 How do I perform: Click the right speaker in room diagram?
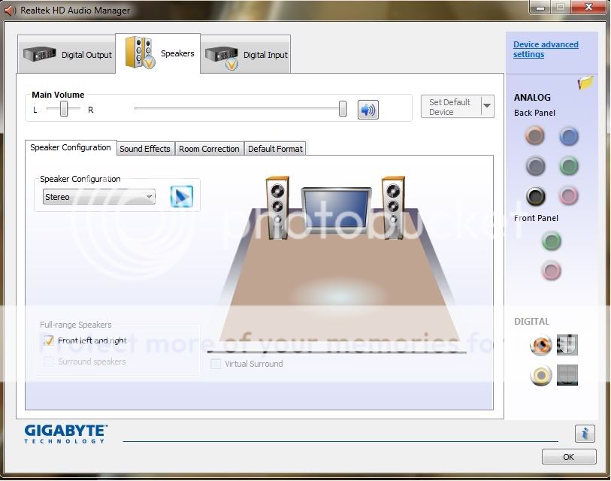pyautogui.click(x=393, y=207)
